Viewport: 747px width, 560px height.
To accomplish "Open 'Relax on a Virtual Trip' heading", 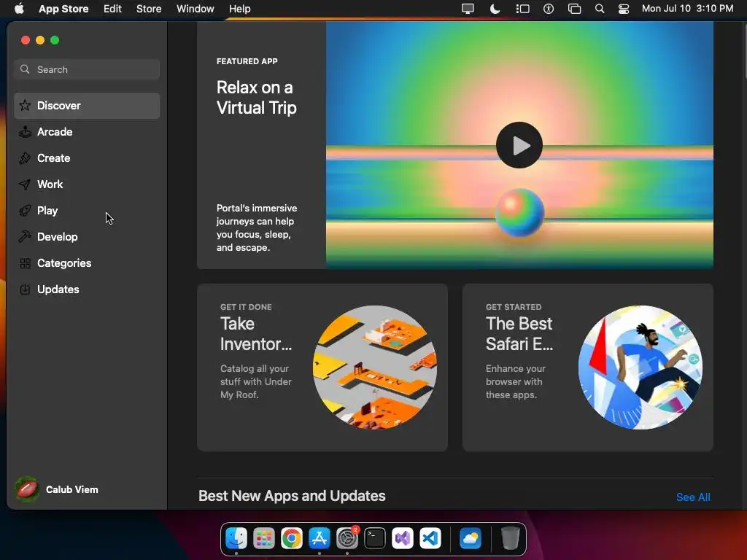I will pyautogui.click(x=256, y=98).
